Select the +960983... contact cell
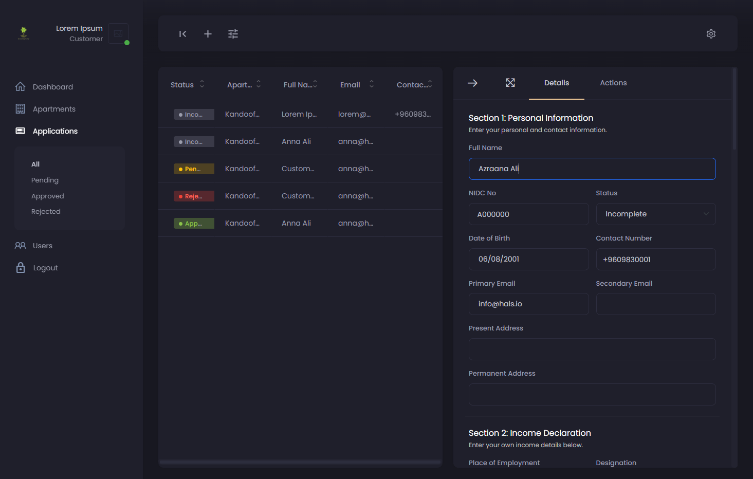The height and width of the screenshot is (479, 753). click(413, 114)
